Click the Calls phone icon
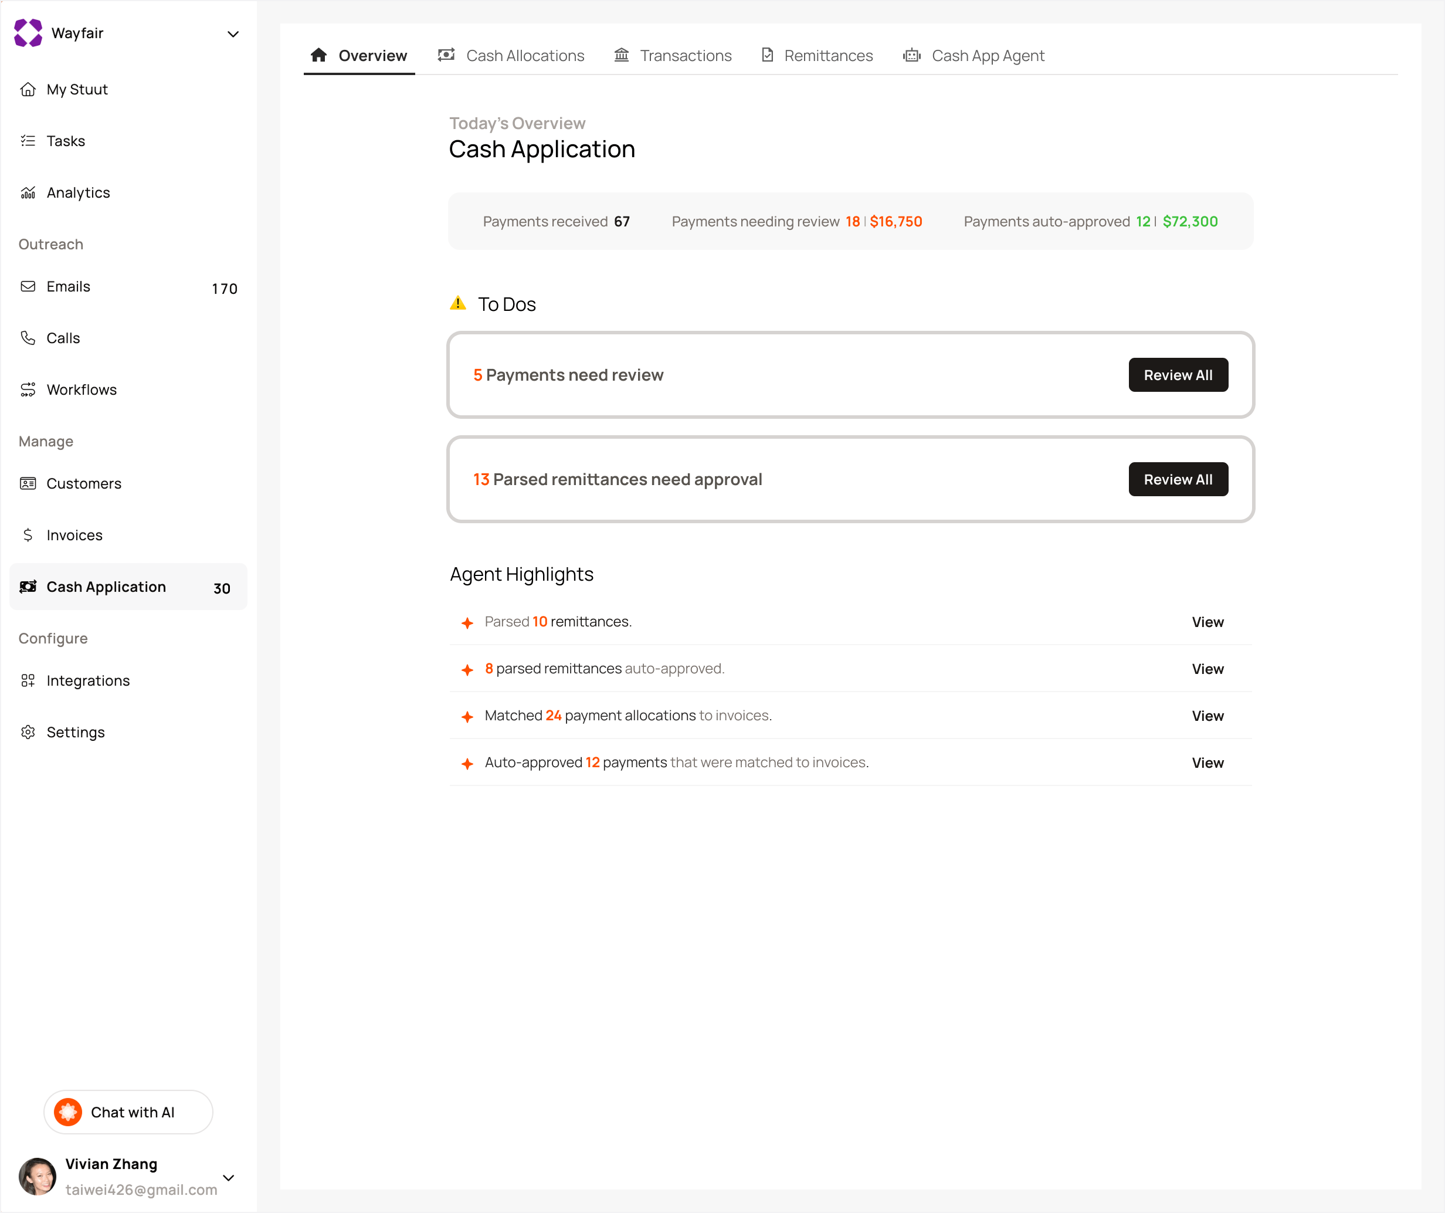 point(28,338)
